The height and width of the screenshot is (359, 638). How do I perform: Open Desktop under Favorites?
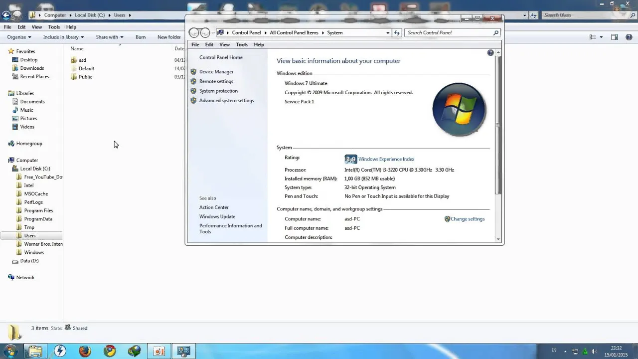point(29,60)
